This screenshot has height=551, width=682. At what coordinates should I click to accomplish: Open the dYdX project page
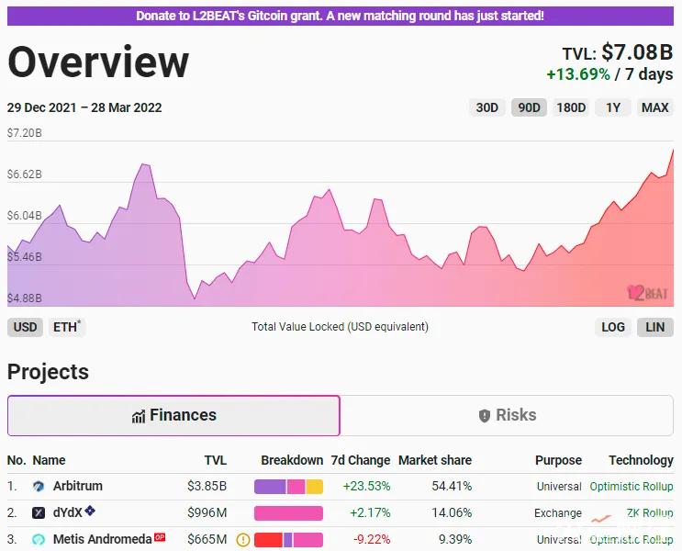tap(67, 512)
